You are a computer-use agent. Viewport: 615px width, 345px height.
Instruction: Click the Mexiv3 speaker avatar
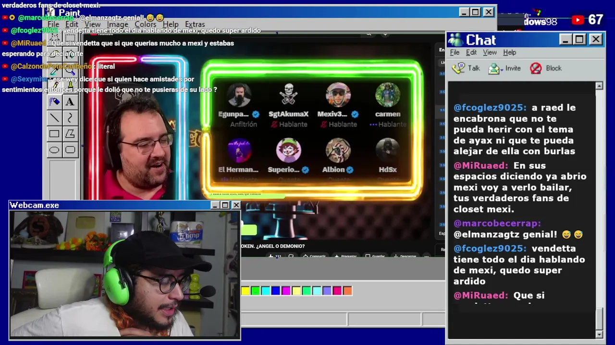338,95
